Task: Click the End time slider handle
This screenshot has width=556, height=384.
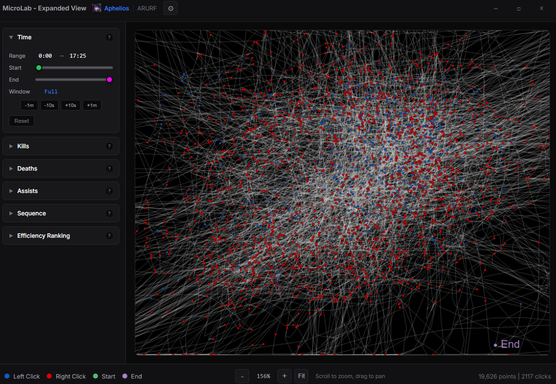Action: tap(109, 80)
